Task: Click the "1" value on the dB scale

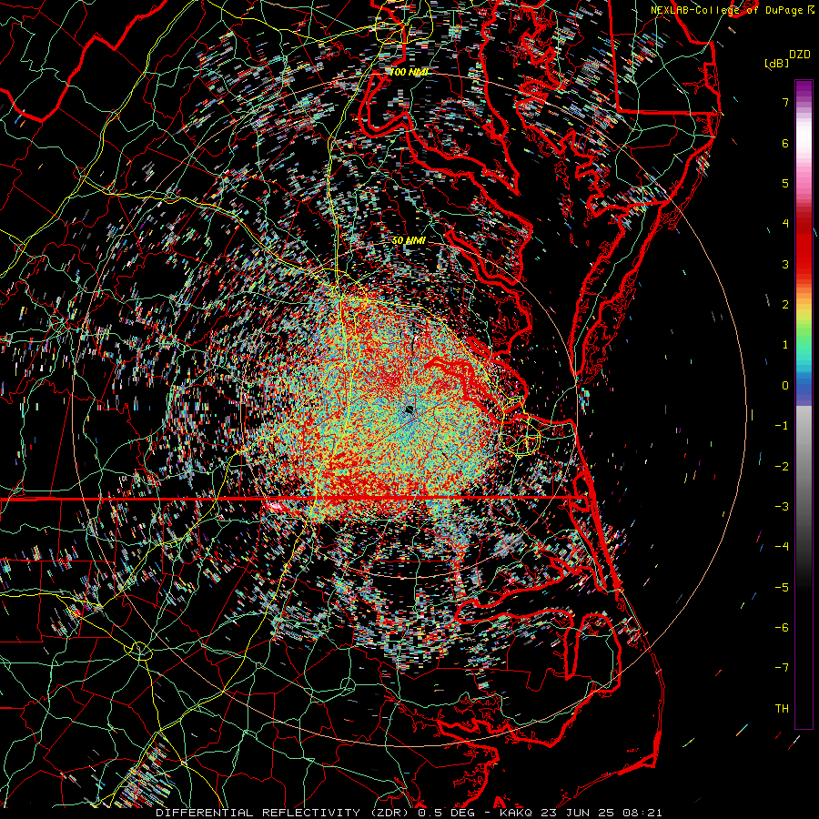Action: pos(785,345)
